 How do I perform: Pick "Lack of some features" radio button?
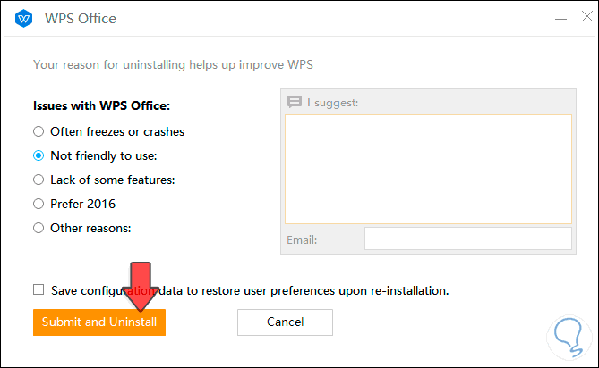click(x=39, y=180)
